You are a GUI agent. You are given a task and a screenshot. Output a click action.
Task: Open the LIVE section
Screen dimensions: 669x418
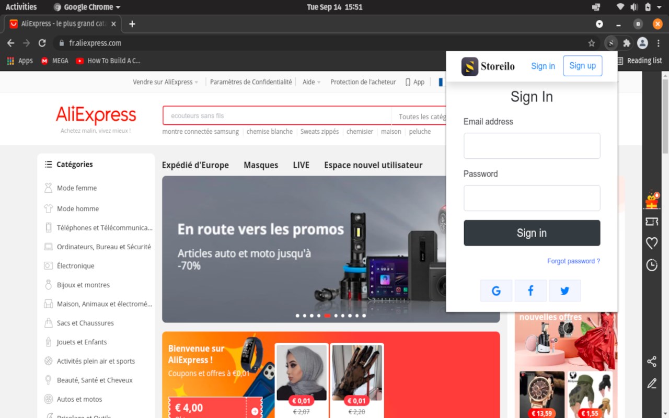click(x=301, y=165)
